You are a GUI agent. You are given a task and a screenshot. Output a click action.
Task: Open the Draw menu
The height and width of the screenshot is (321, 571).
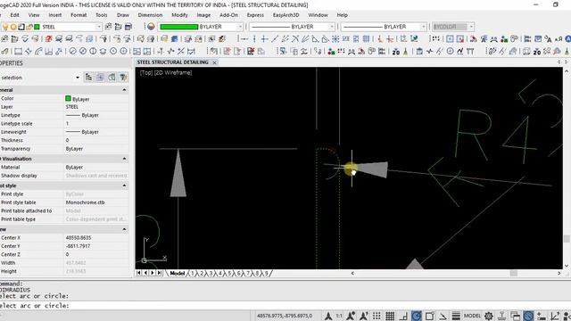[123, 15]
